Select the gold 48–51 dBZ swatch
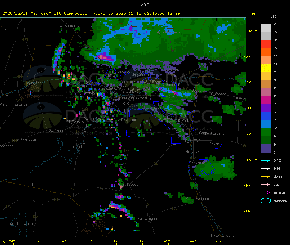Image resolution: width=290 pixels, height=245 pixels. point(266,76)
